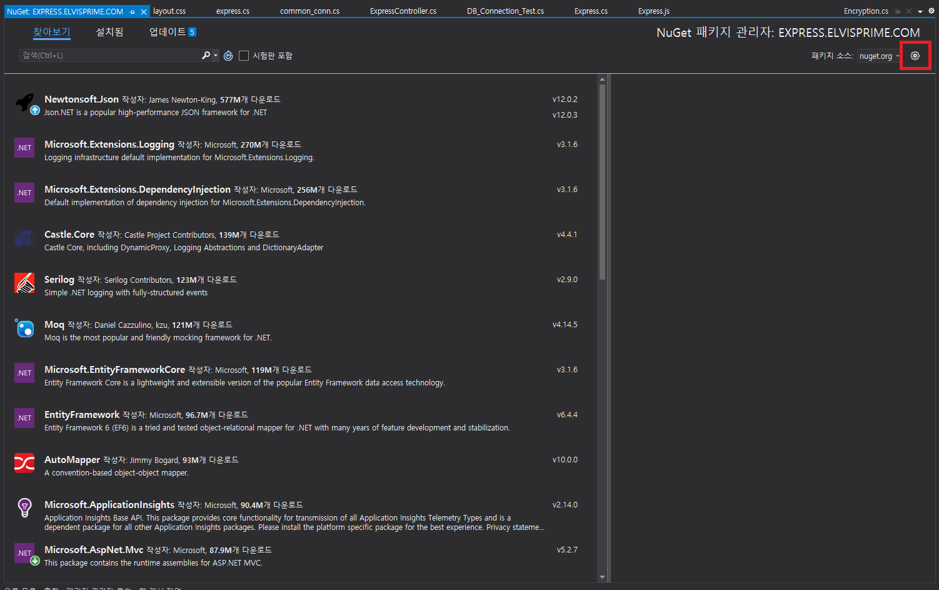Viewport: 939px width, 590px height.
Task: Expand search options dropdown arrow
Action: (x=216, y=56)
